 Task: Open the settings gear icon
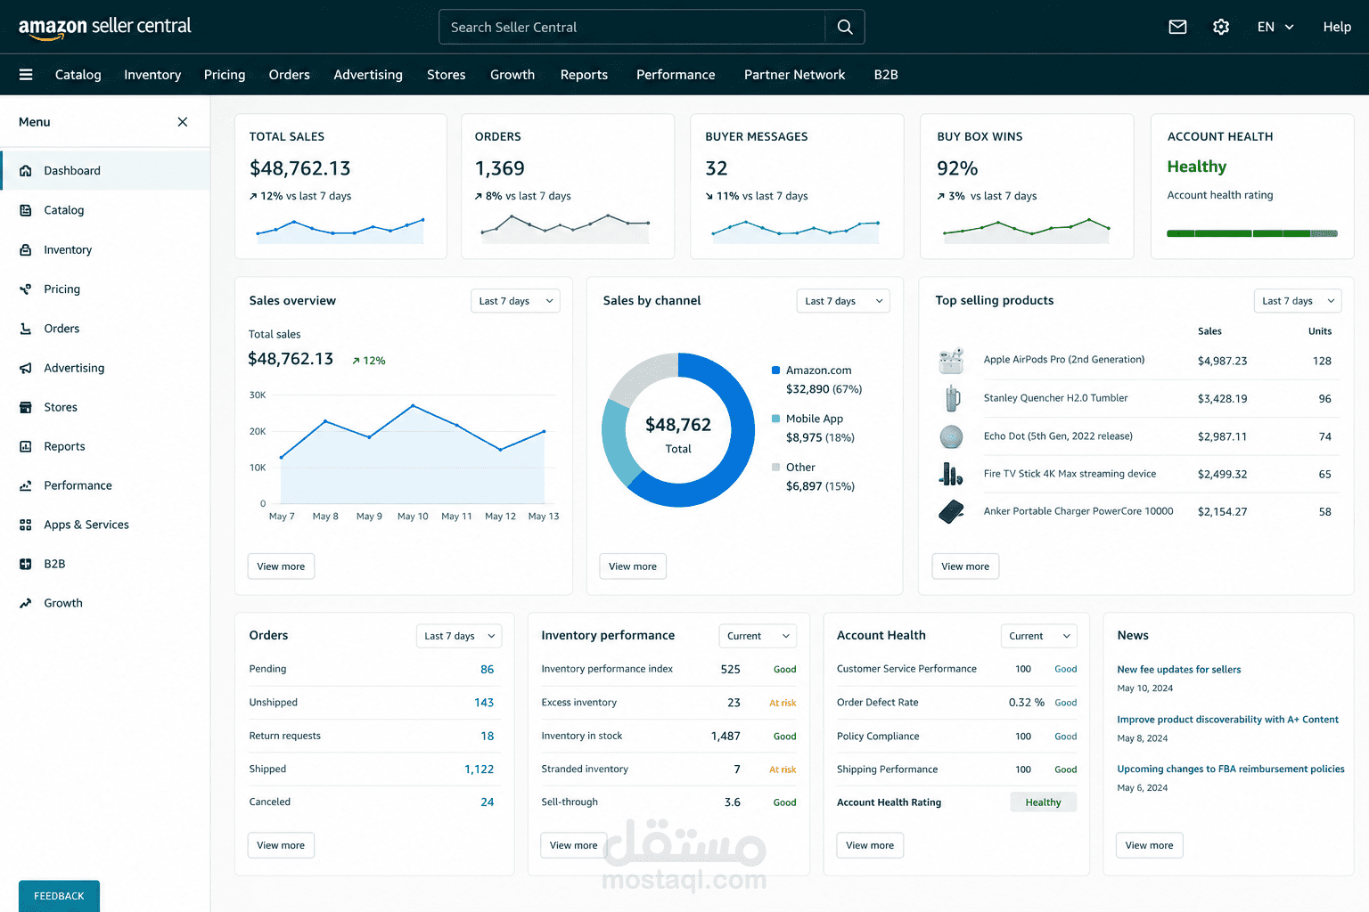[1221, 27]
